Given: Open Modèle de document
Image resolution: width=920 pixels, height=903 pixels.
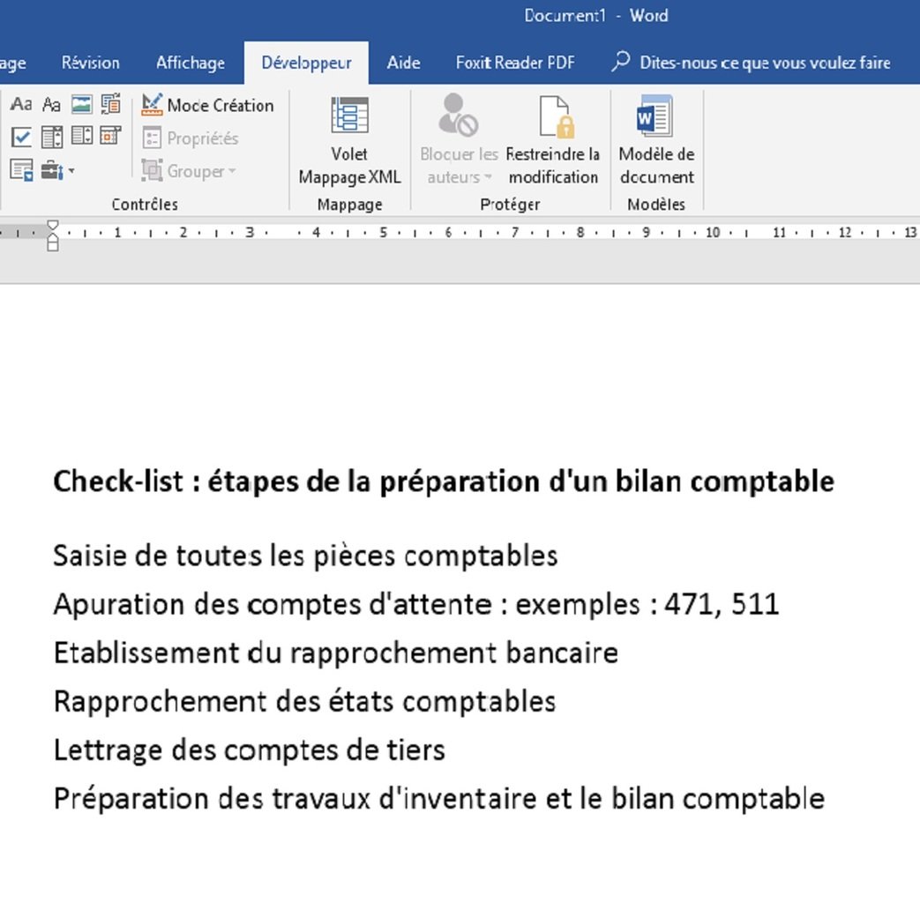Looking at the screenshot, I should tap(656, 141).
